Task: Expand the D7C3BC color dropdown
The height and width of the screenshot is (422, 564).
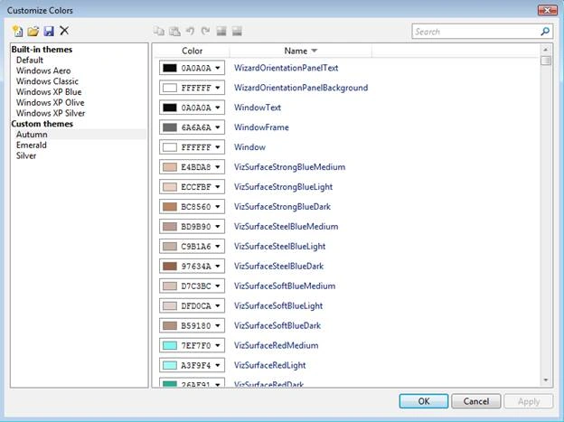Action: pyautogui.click(x=218, y=286)
